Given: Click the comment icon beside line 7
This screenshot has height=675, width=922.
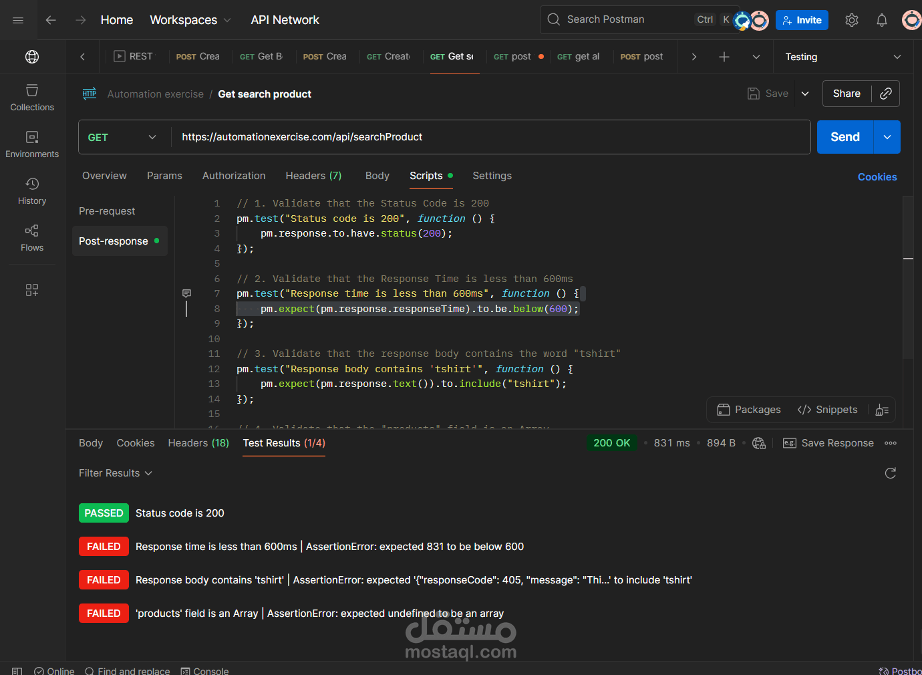Looking at the screenshot, I should point(186,293).
